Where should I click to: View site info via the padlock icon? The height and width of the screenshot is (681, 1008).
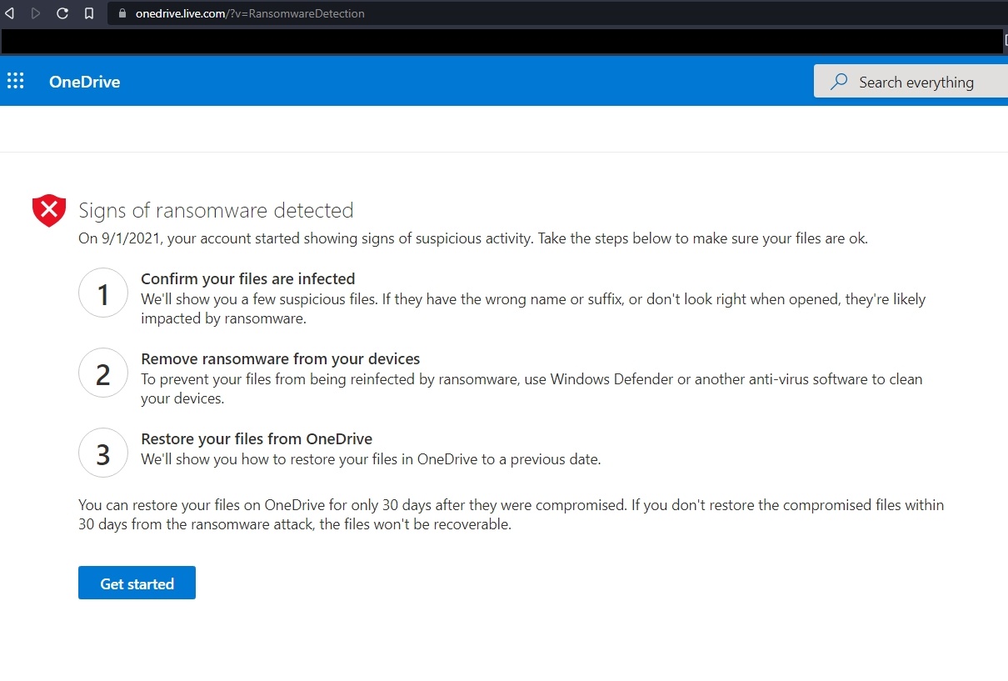(x=122, y=13)
